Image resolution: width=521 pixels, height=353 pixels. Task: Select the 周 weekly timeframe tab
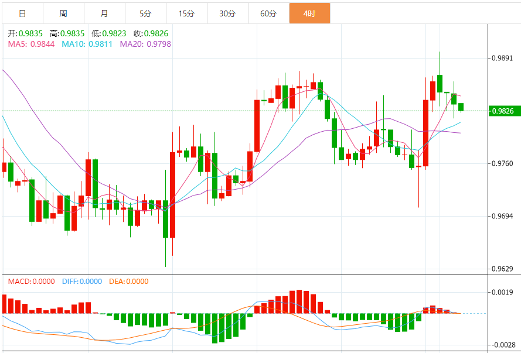tap(63, 13)
